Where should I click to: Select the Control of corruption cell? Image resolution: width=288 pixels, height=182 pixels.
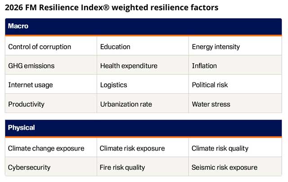click(40, 47)
